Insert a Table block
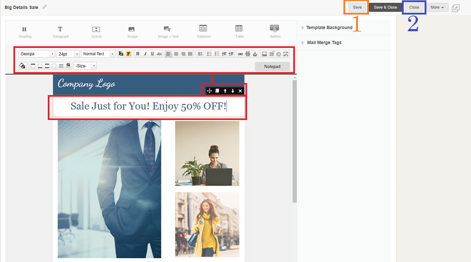This screenshot has width=471, height=262. [x=239, y=32]
